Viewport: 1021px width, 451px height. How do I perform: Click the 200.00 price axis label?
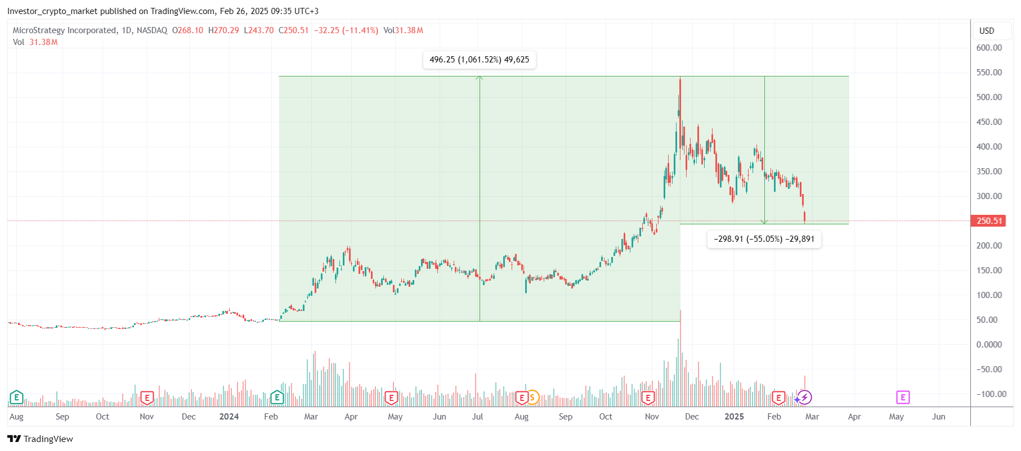tap(989, 246)
